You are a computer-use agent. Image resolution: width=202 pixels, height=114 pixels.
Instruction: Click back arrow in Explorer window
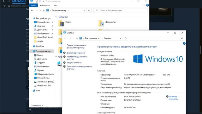(32, 10)
